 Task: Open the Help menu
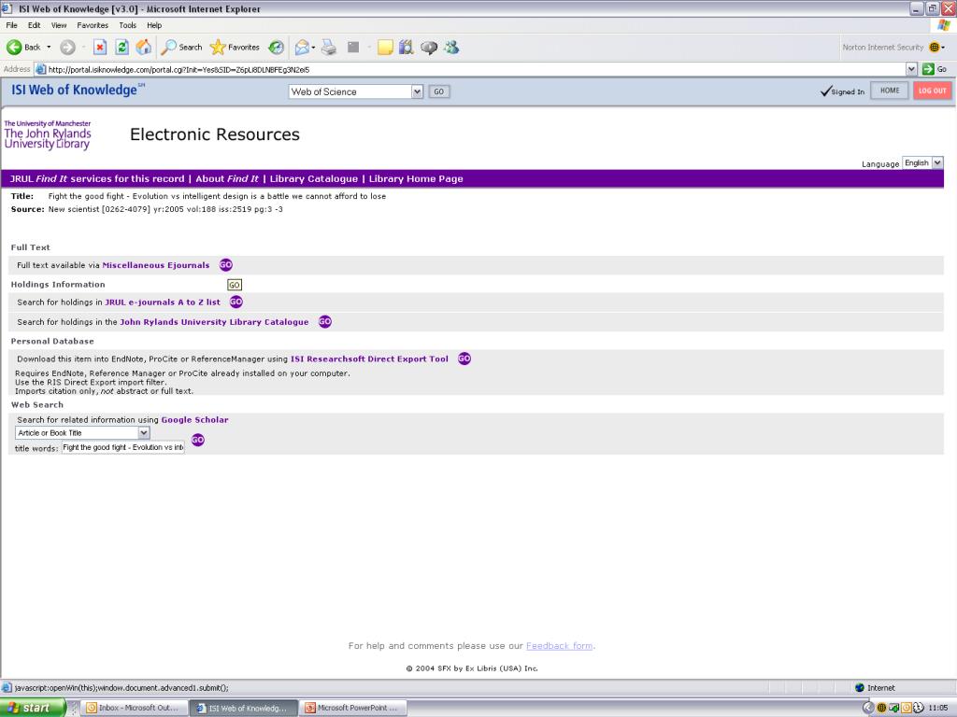pos(154,25)
